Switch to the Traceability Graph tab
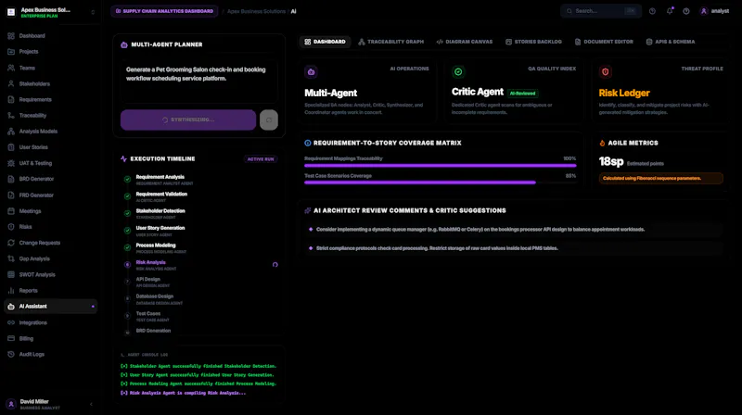 pos(390,42)
